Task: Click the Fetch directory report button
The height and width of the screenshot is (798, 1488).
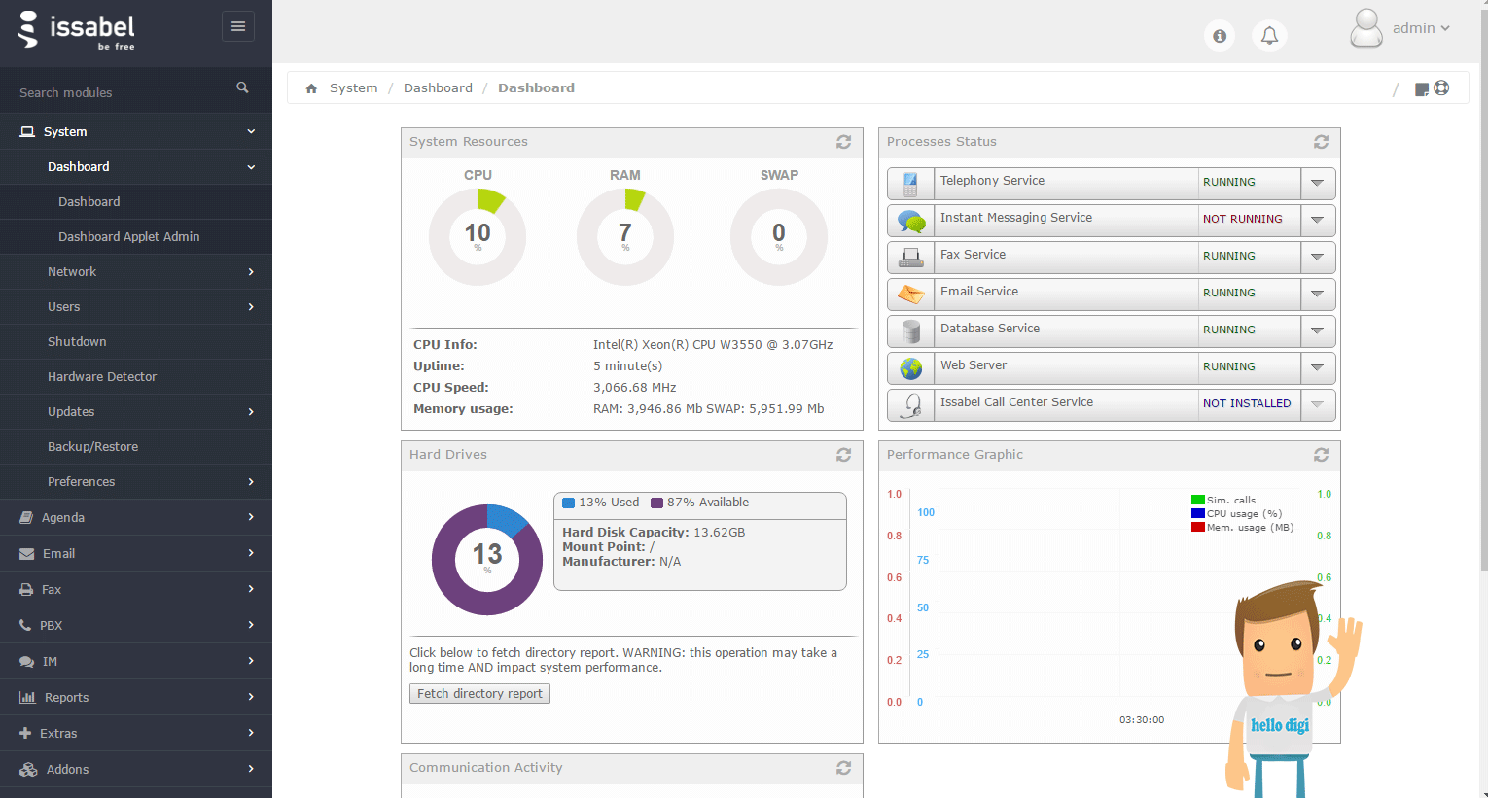Action: click(479, 694)
